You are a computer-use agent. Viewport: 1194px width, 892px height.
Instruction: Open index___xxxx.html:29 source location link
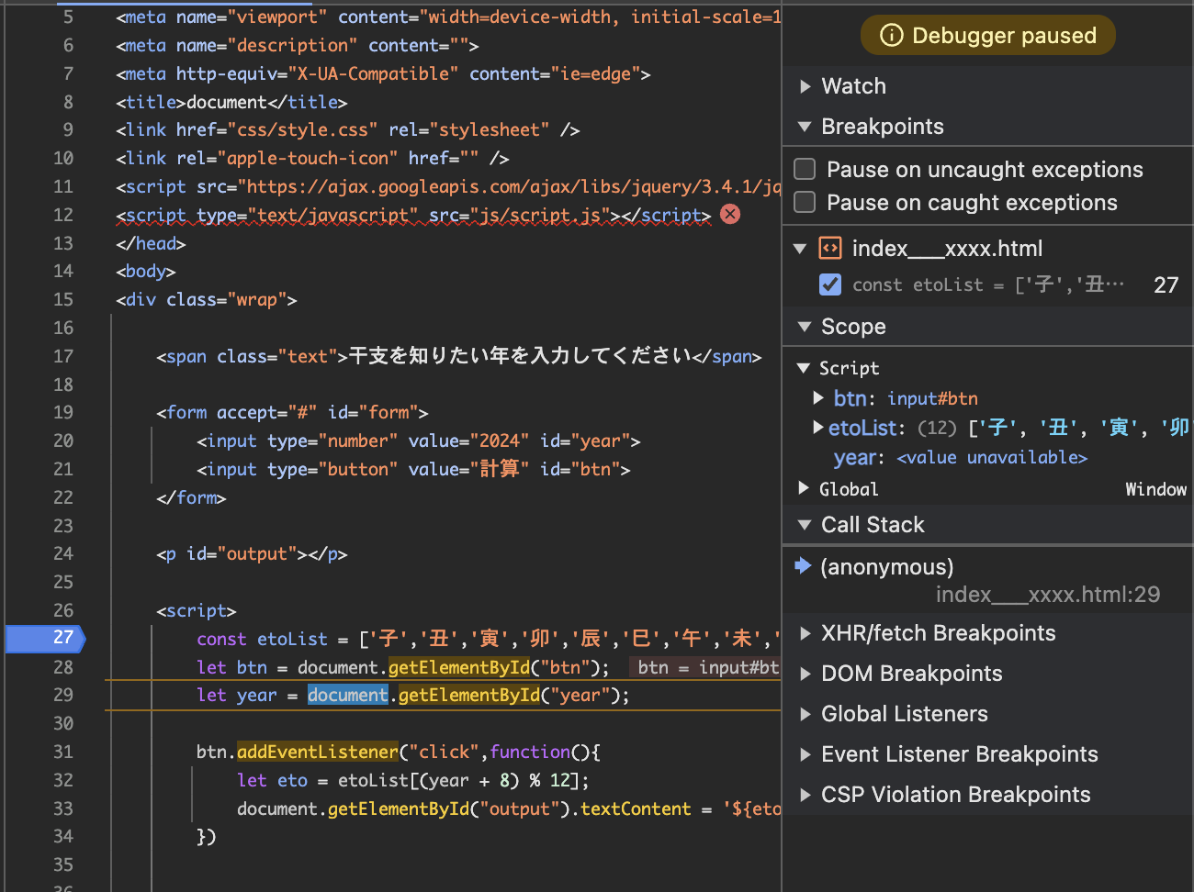click(1048, 595)
